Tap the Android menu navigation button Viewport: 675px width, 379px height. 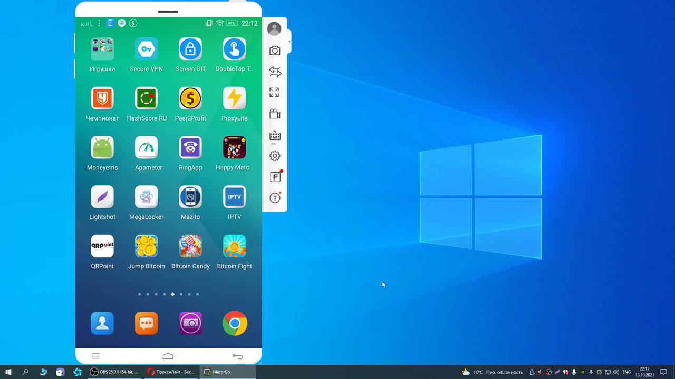(95, 356)
